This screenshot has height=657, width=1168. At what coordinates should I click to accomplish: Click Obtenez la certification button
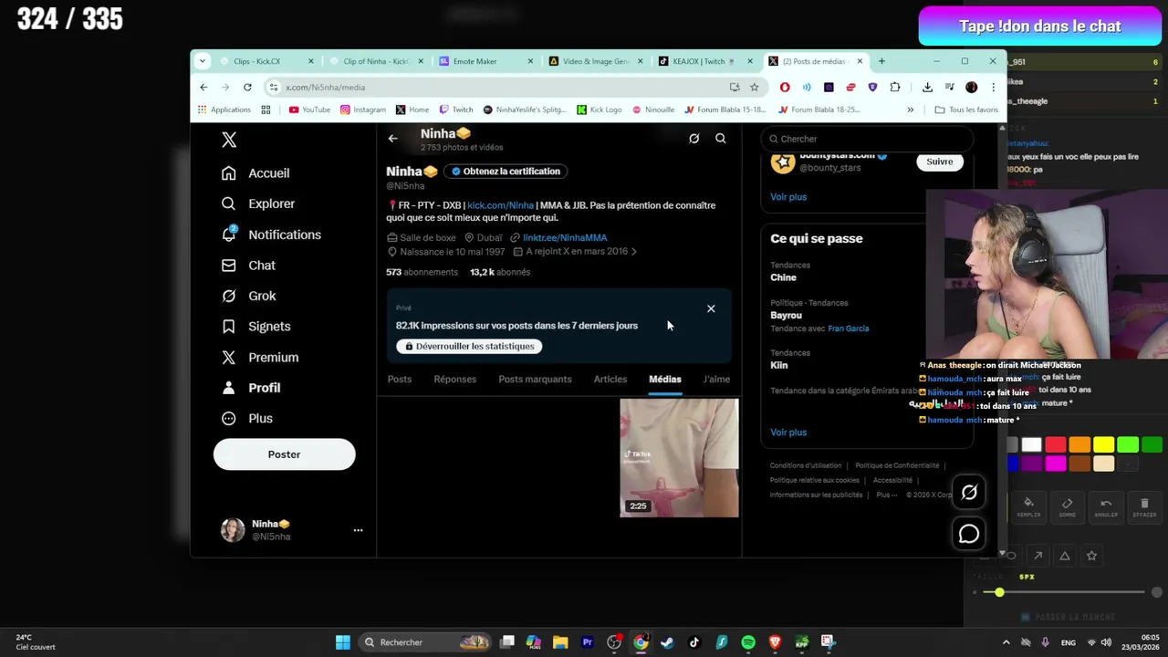pos(506,172)
